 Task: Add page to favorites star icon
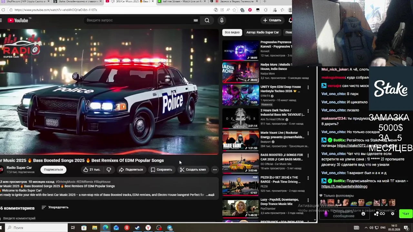point(235,10)
